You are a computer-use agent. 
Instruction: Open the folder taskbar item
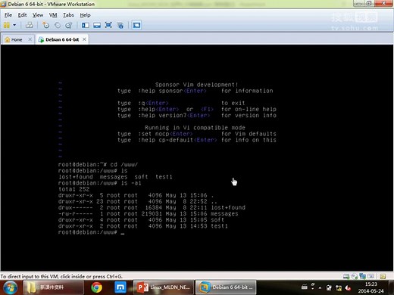click(x=54, y=287)
